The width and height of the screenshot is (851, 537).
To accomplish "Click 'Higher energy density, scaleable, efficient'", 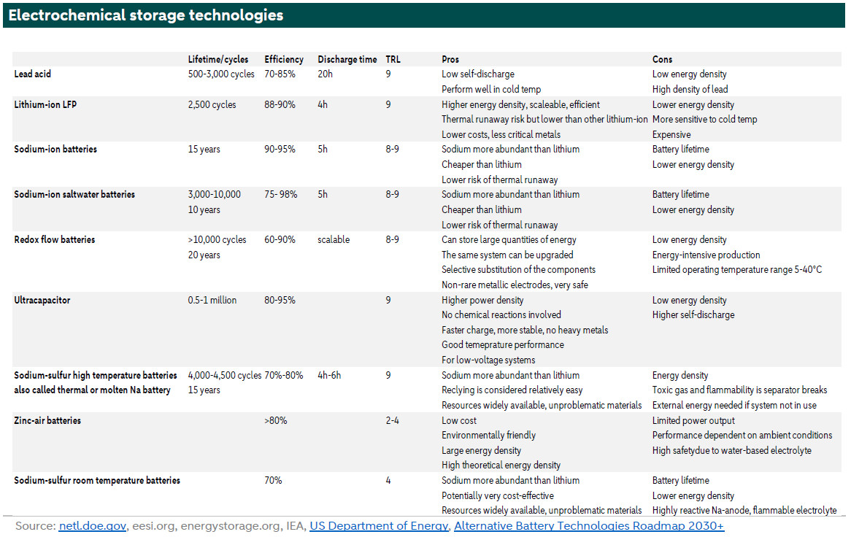I will tap(520, 104).
